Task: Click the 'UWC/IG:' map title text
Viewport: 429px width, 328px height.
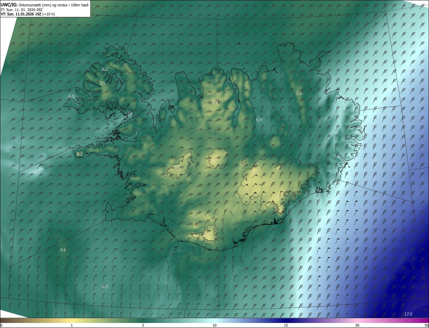Action: pyautogui.click(x=9, y=5)
